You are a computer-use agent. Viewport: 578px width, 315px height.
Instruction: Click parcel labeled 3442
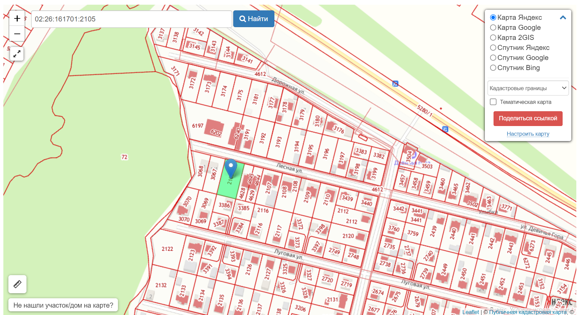398,209
